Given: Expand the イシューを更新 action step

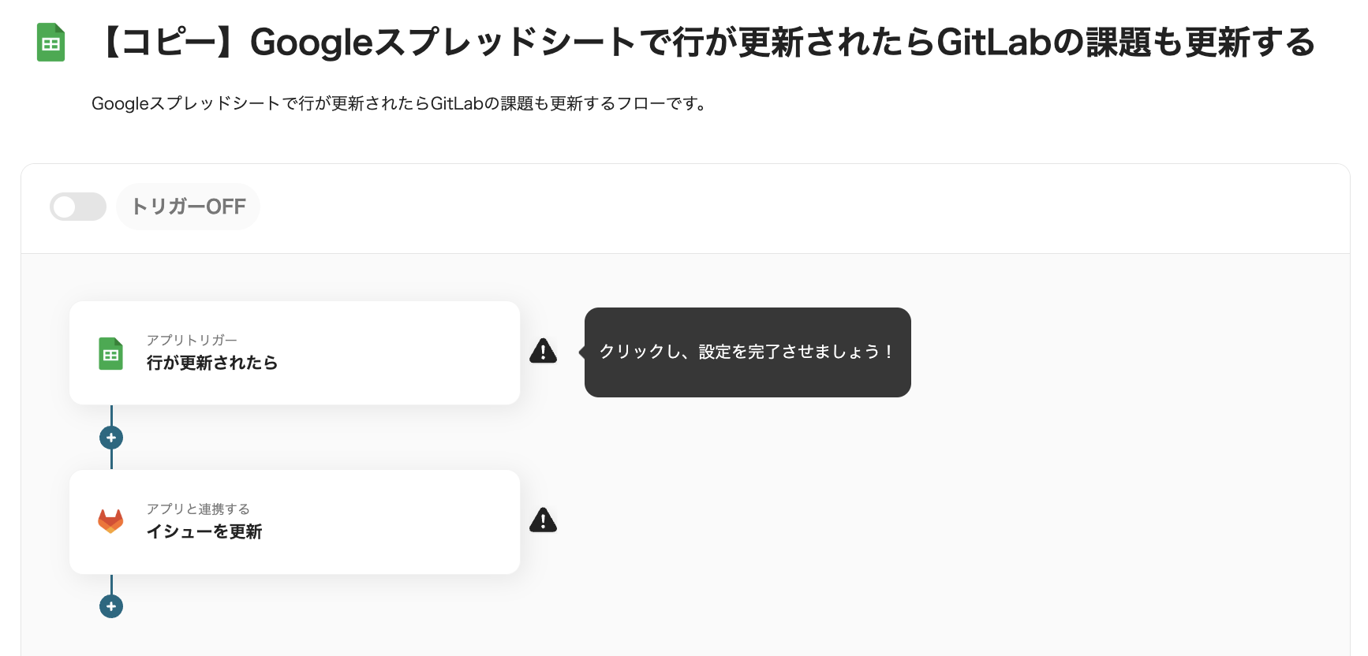Looking at the screenshot, I should tap(294, 521).
